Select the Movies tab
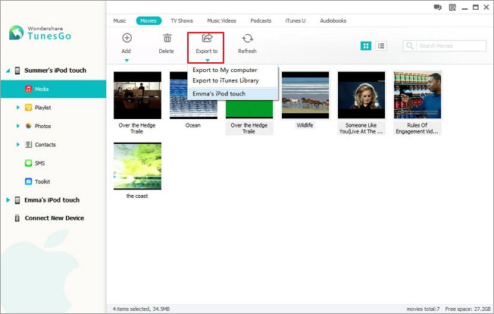 pos(149,20)
